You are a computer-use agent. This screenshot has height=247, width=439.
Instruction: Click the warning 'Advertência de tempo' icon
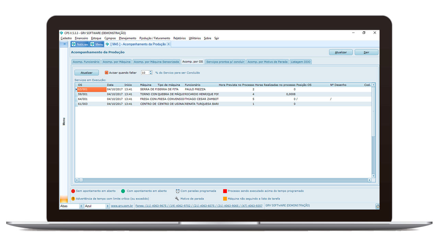click(73, 199)
